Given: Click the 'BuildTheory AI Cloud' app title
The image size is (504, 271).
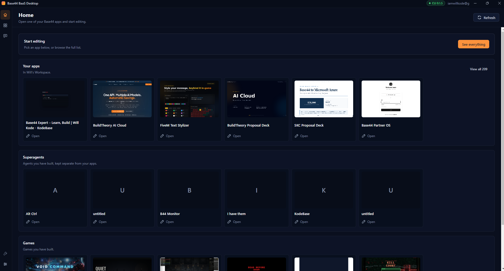Looking at the screenshot, I should [x=110, y=125].
